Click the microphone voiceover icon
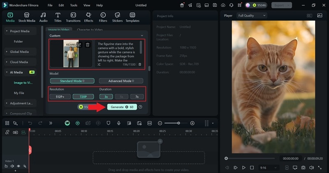329x173 pixels. click(x=119, y=123)
